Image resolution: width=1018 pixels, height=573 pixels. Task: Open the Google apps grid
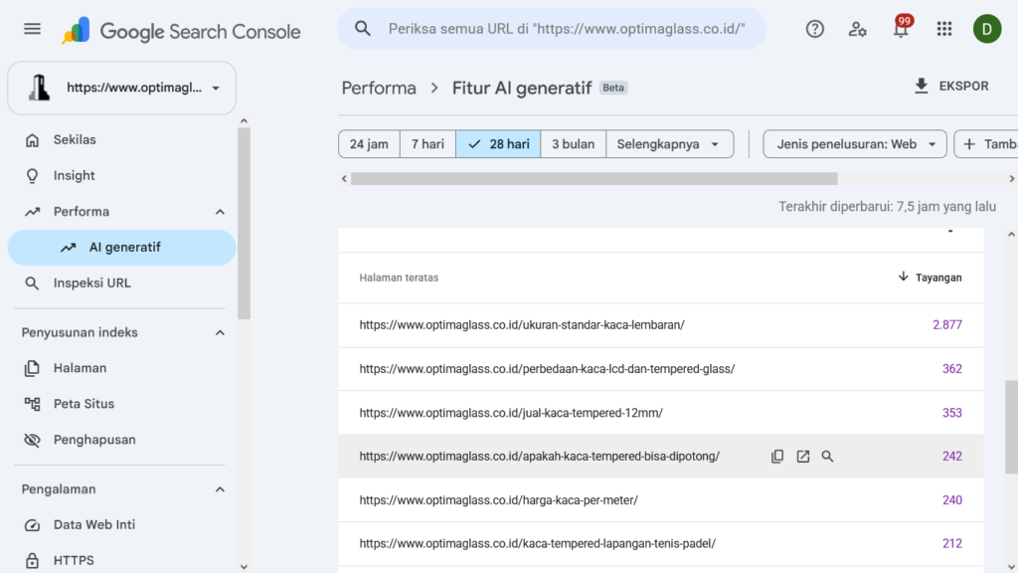(944, 29)
